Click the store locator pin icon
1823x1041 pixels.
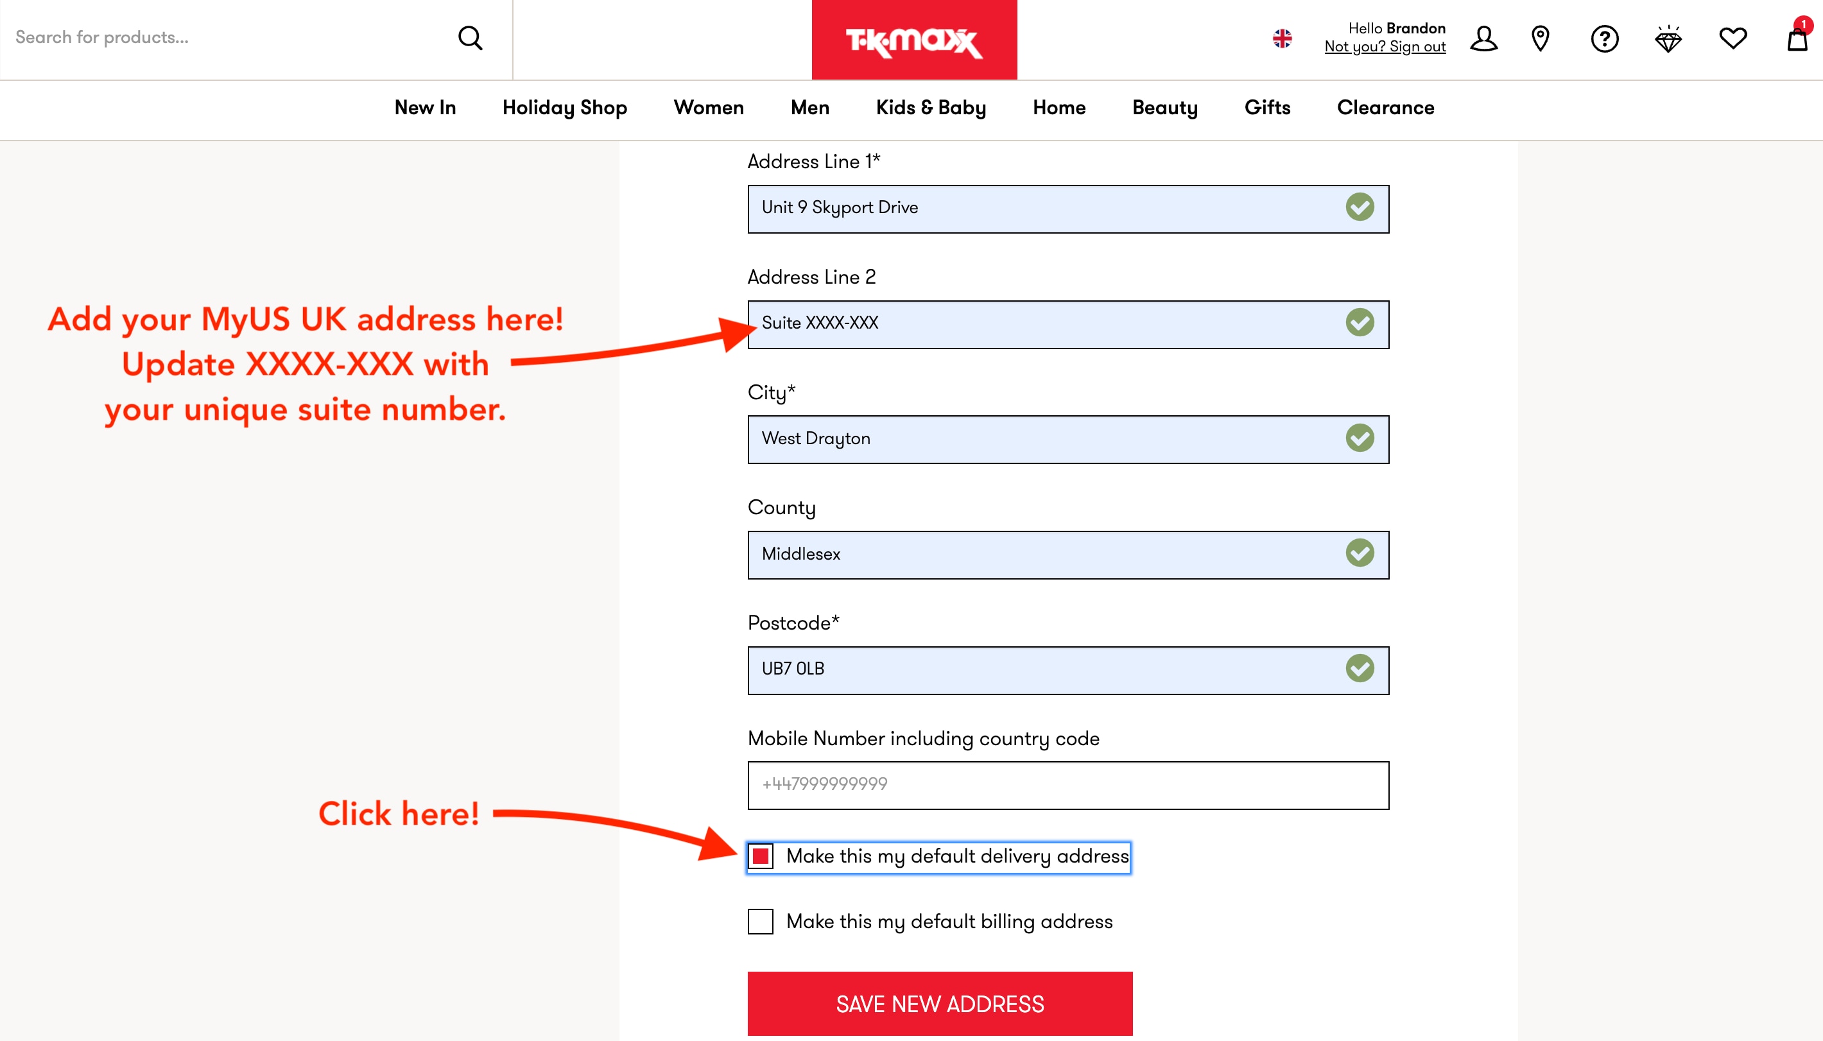tap(1541, 37)
